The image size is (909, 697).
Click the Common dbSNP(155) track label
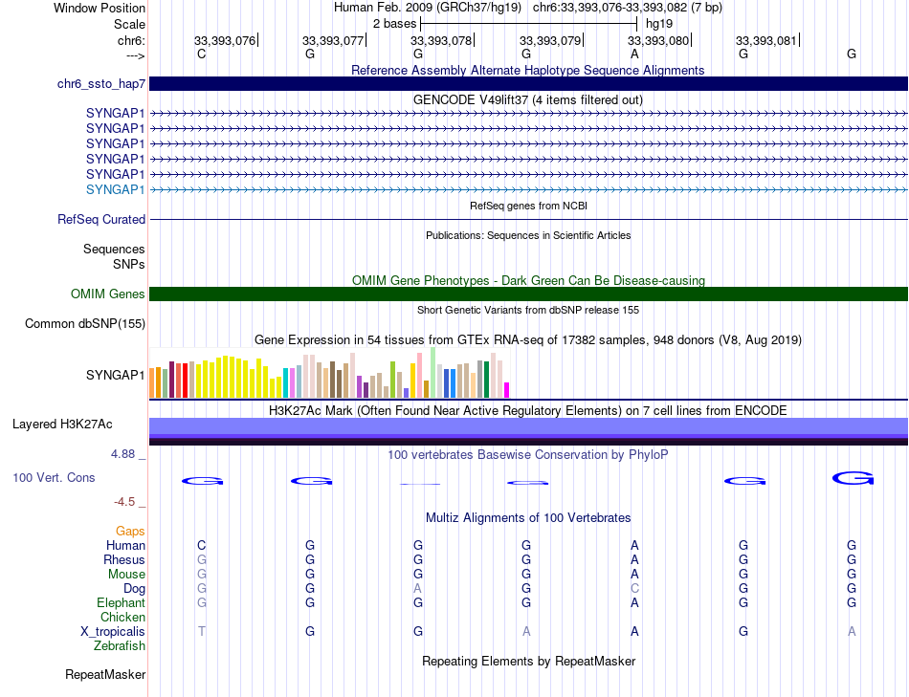tap(85, 323)
